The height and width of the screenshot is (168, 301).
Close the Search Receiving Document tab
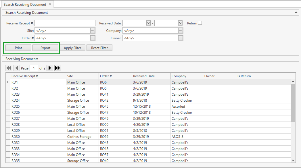50,4
